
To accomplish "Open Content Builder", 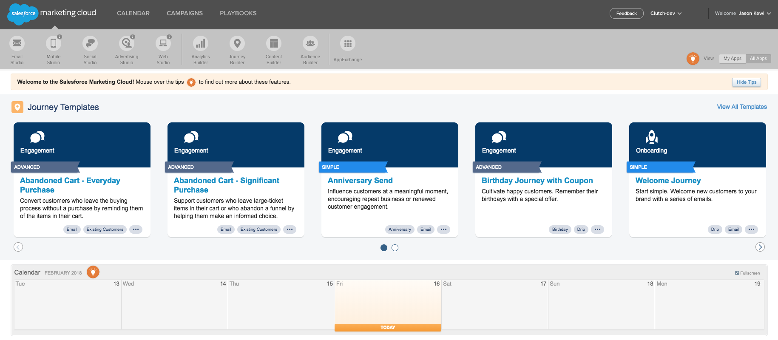I will pyautogui.click(x=274, y=50).
